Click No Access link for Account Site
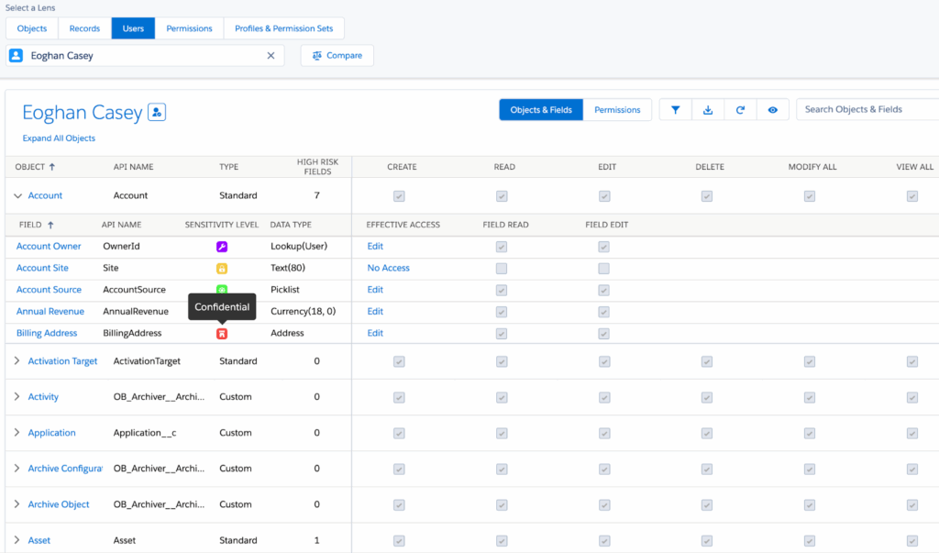 pos(388,268)
